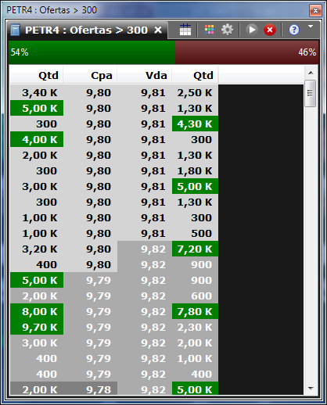This screenshot has width=327, height=405.
Task: Open the colored squares palette icon
Action: tap(209, 30)
